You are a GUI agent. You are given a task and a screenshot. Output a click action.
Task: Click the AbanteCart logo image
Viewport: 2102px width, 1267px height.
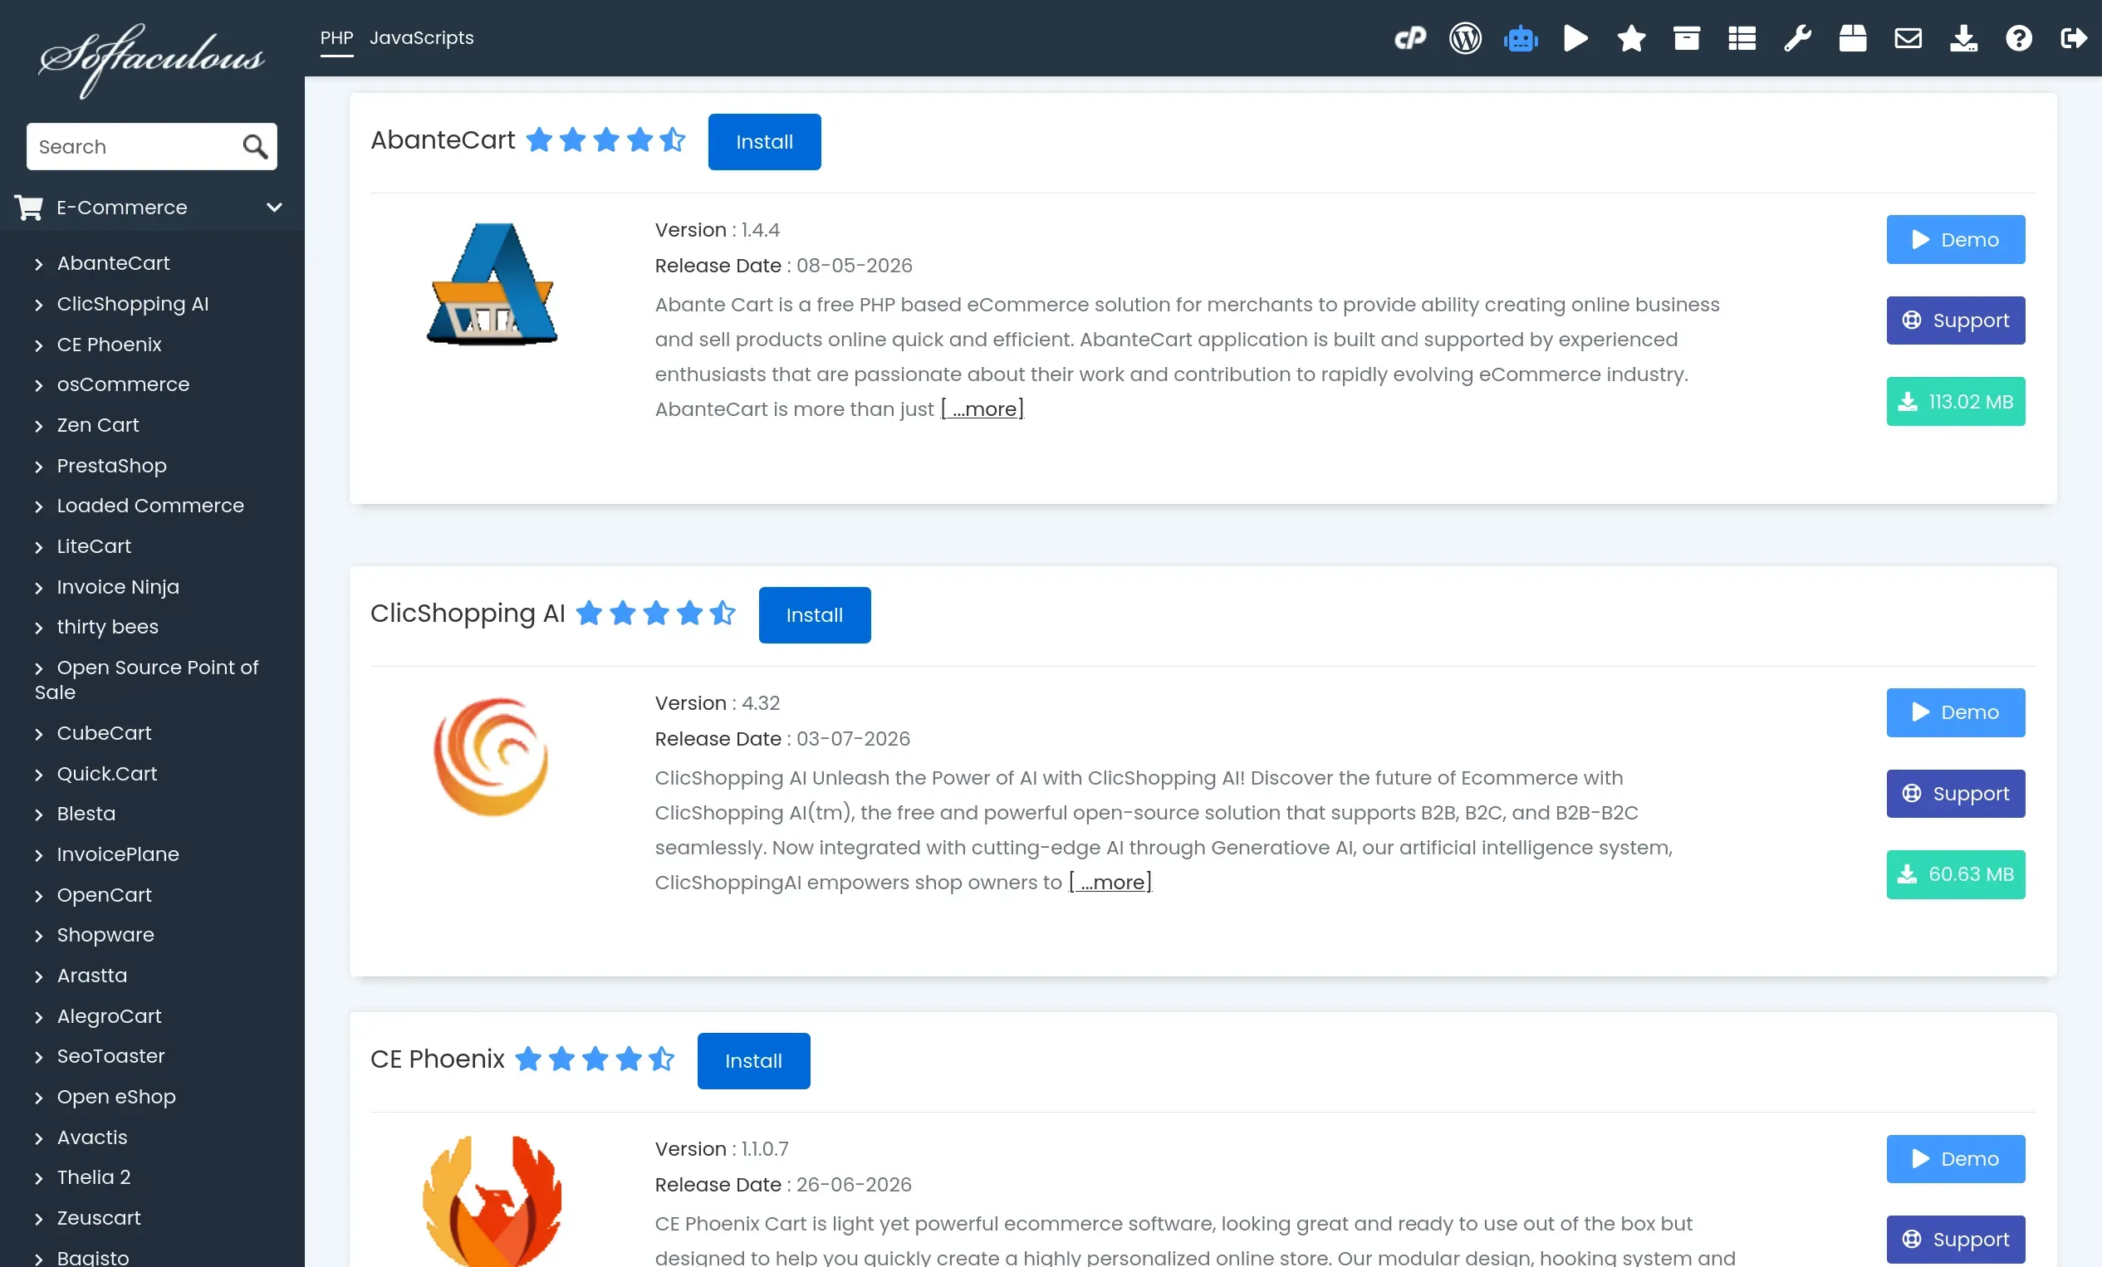click(x=492, y=284)
